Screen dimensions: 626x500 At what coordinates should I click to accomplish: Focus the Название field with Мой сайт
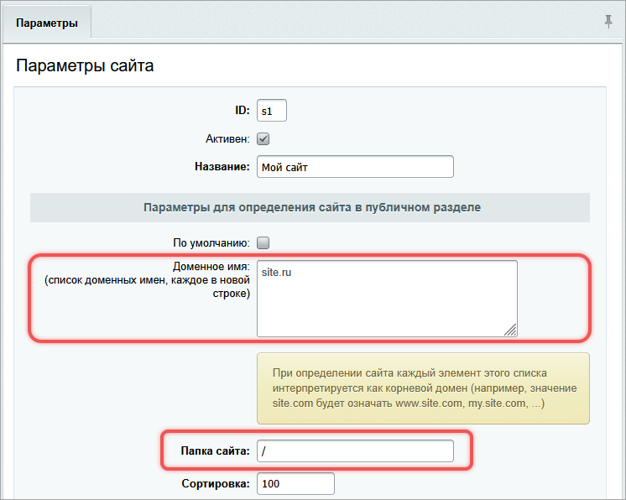[x=354, y=166]
